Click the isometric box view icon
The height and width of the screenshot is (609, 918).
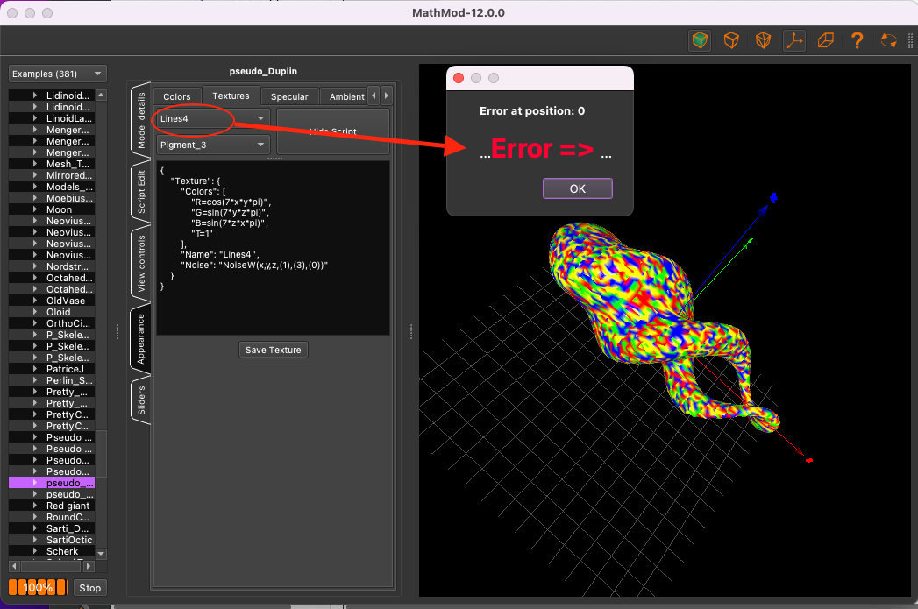825,40
